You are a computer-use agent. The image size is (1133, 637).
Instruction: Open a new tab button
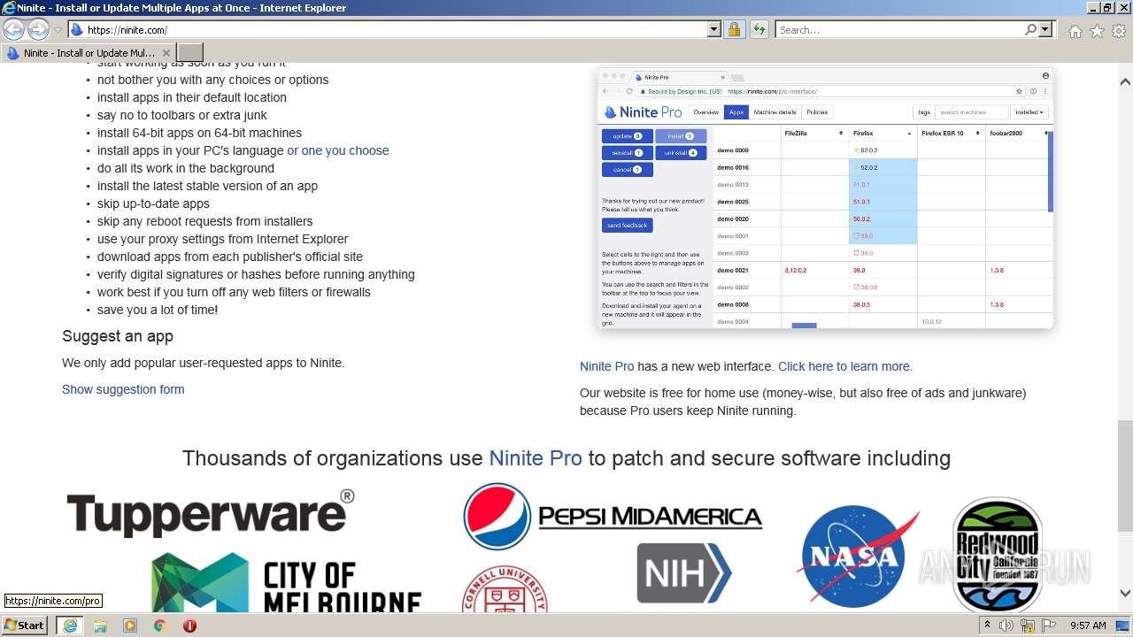[x=190, y=52]
